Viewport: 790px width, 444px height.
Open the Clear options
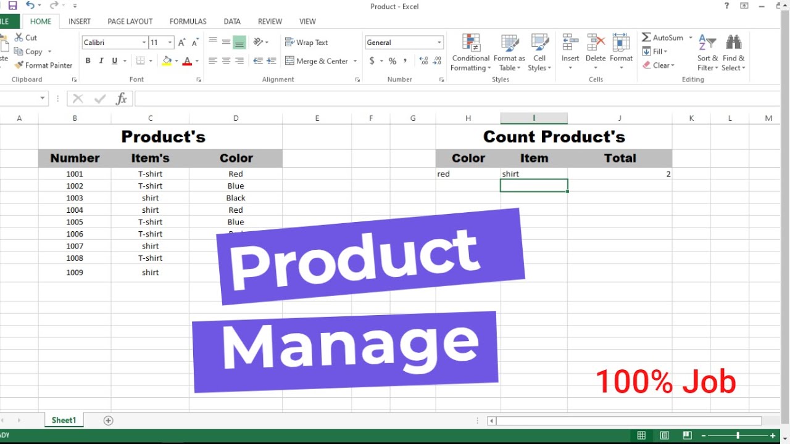pyautogui.click(x=659, y=65)
